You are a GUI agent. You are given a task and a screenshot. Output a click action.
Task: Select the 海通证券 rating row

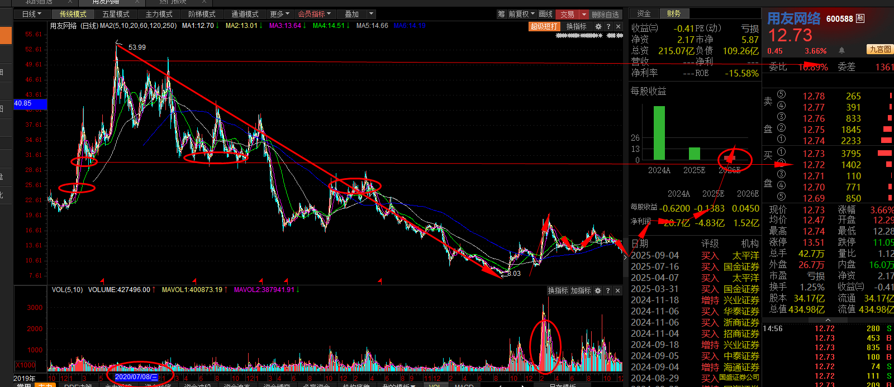(x=695, y=367)
